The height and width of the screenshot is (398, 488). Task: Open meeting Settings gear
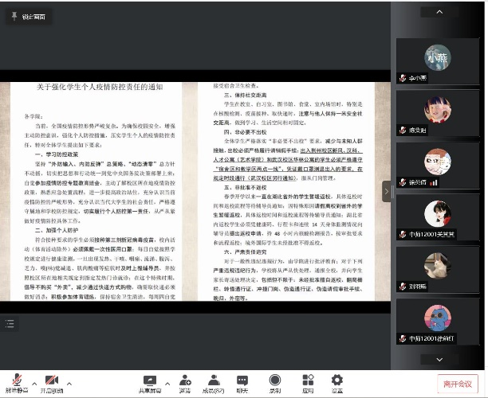click(x=337, y=381)
